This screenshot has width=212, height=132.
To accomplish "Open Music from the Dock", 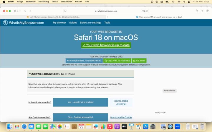I will (110, 127).
